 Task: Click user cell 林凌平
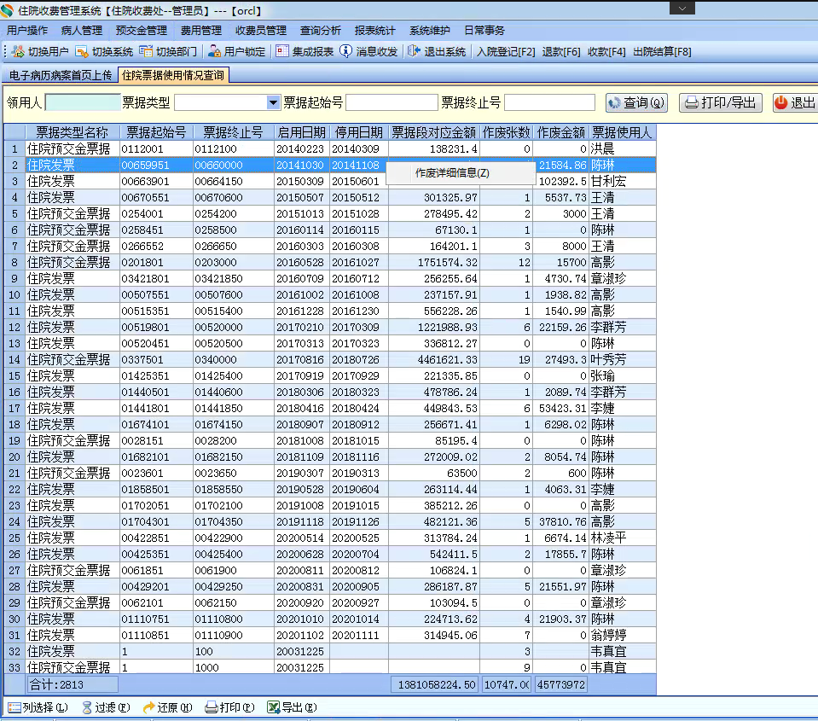click(623, 538)
